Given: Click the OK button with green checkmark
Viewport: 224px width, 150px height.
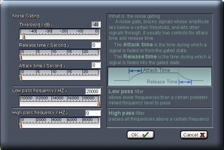Looking at the screenshot, I should coord(141,135).
